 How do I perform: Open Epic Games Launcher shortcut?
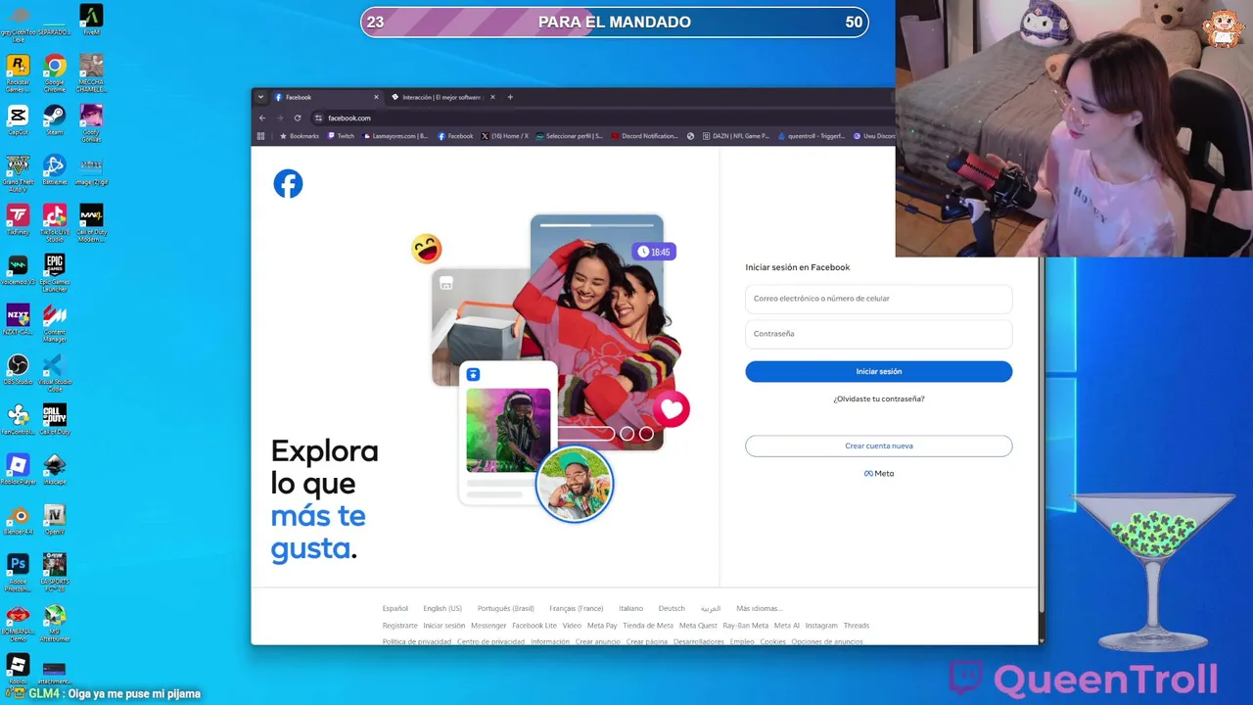click(55, 273)
